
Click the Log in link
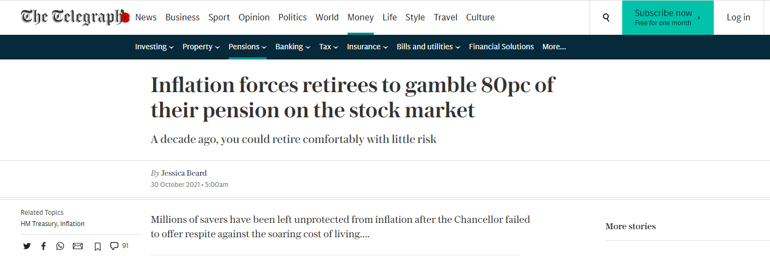tap(738, 17)
